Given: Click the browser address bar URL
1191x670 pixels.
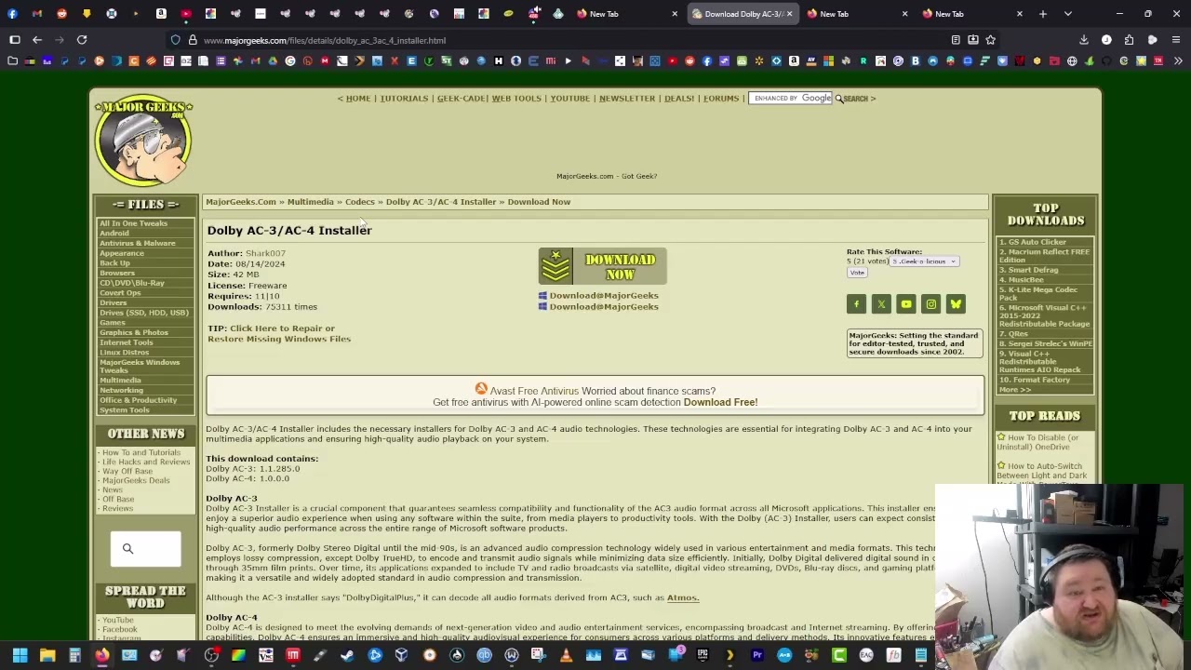Looking at the screenshot, I should 325,40.
